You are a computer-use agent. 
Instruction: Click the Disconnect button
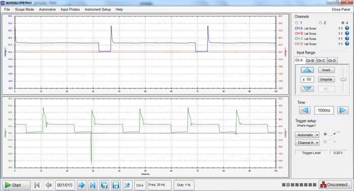335,185
